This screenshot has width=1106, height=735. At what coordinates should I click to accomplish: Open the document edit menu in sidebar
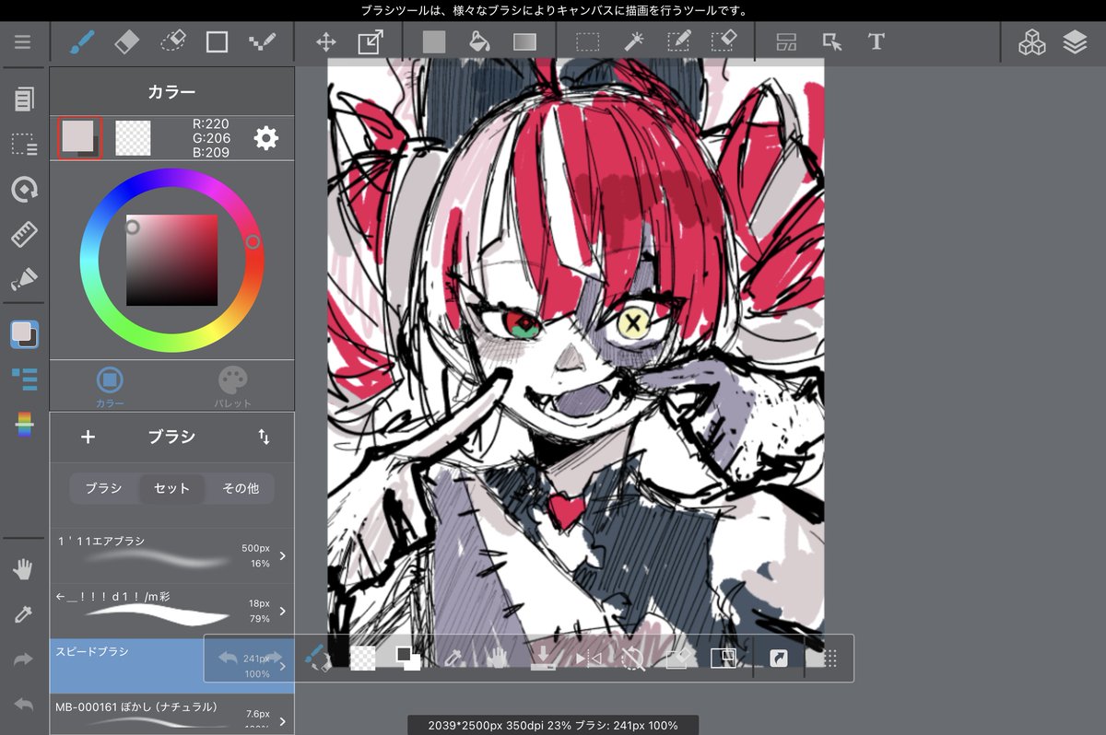point(24,99)
